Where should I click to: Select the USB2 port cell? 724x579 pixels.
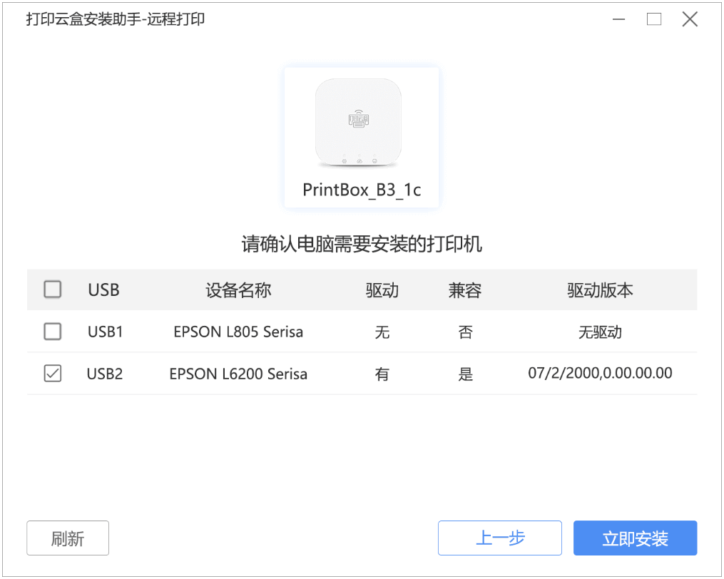click(x=105, y=374)
